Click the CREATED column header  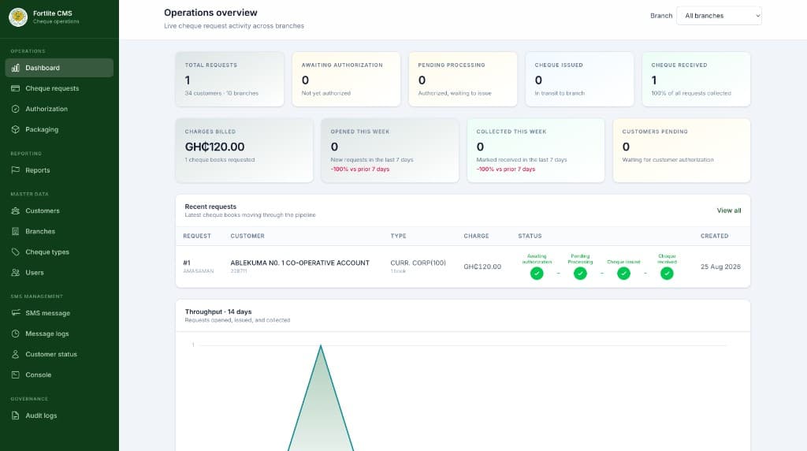coord(714,236)
